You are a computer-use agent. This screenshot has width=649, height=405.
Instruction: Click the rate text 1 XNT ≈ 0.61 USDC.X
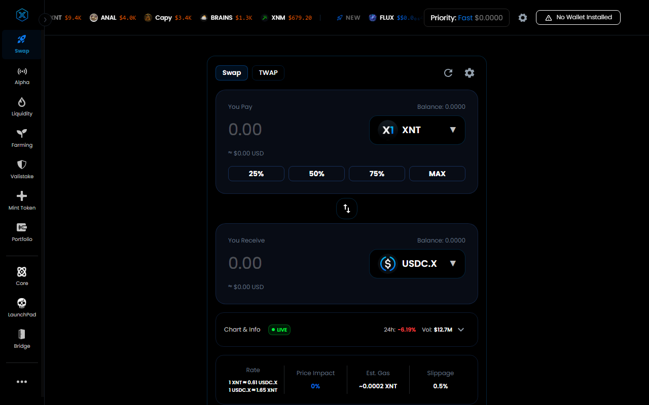coord(253,382)
